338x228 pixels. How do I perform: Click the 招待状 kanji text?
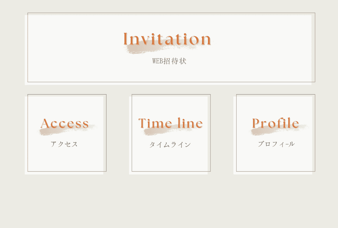175,61
